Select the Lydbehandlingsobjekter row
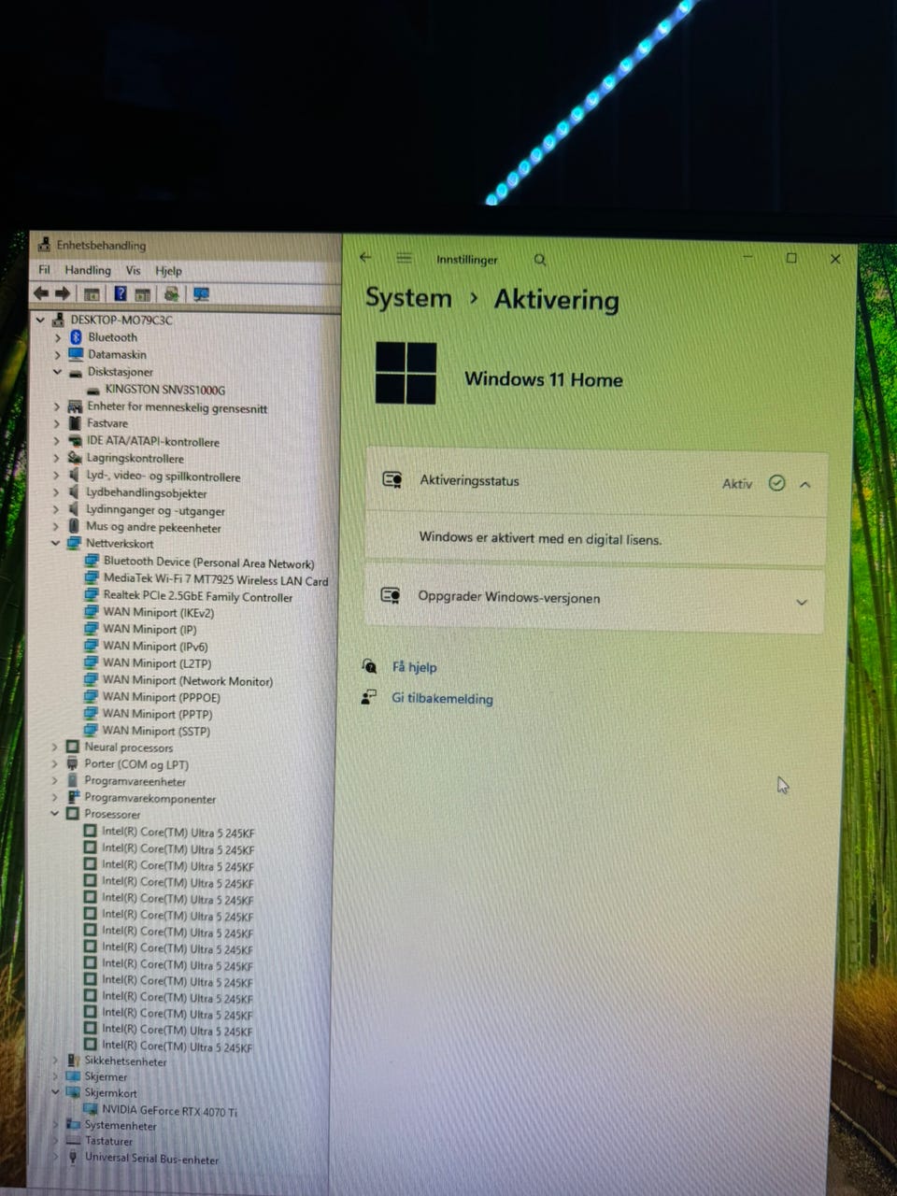897x1196 pixels. pyautogui.click(x=147, y=492)
